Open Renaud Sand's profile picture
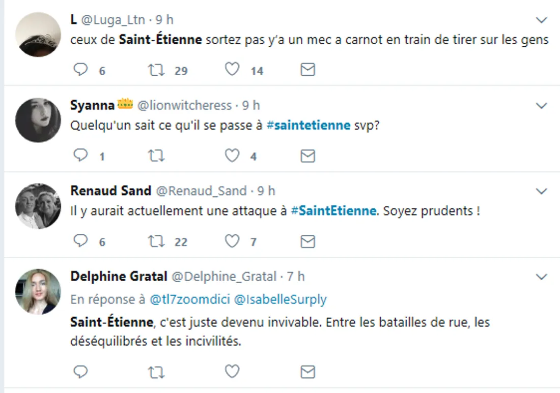 [38, 206]
